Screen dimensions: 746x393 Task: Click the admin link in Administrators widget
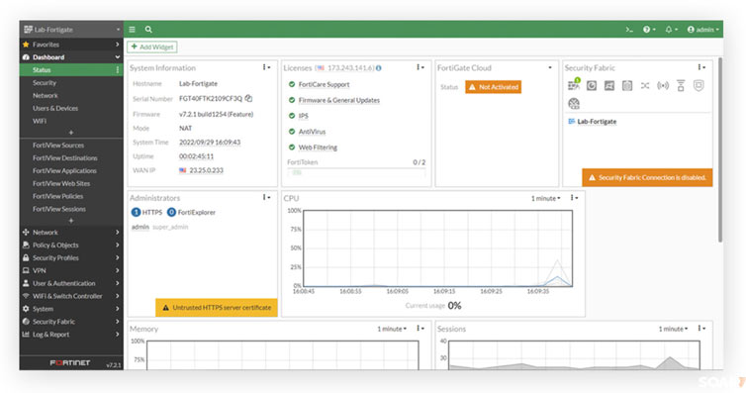coord(140,227)
